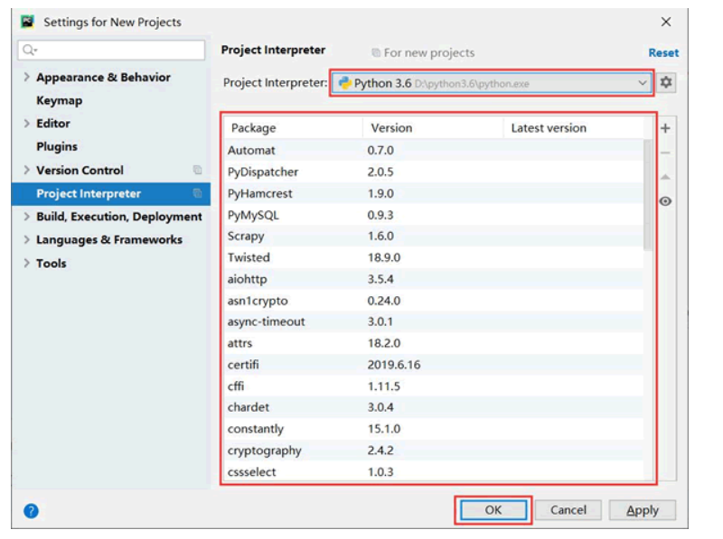Screen dimensions: 723x539
Task: Expand Languages & Frameworks section
Action: [26, 239]
